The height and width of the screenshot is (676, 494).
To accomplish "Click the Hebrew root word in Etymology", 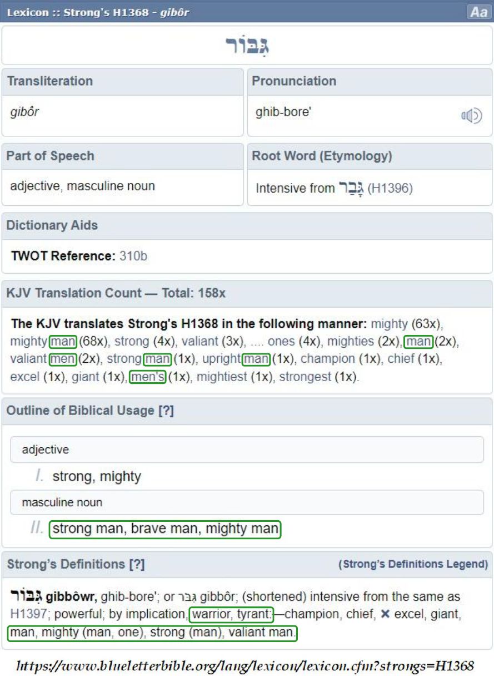I will coord(350,188).
